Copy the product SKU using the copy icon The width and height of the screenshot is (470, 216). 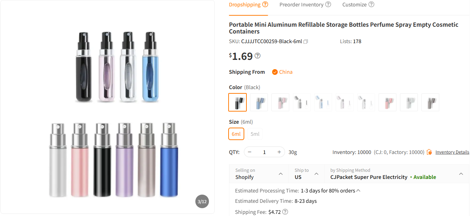(305, 41)
